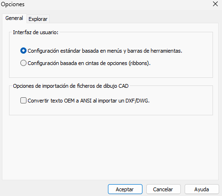Viewport: 222px width, 196px height.
Task: Select the General tab
Action: tap(14, 18)
